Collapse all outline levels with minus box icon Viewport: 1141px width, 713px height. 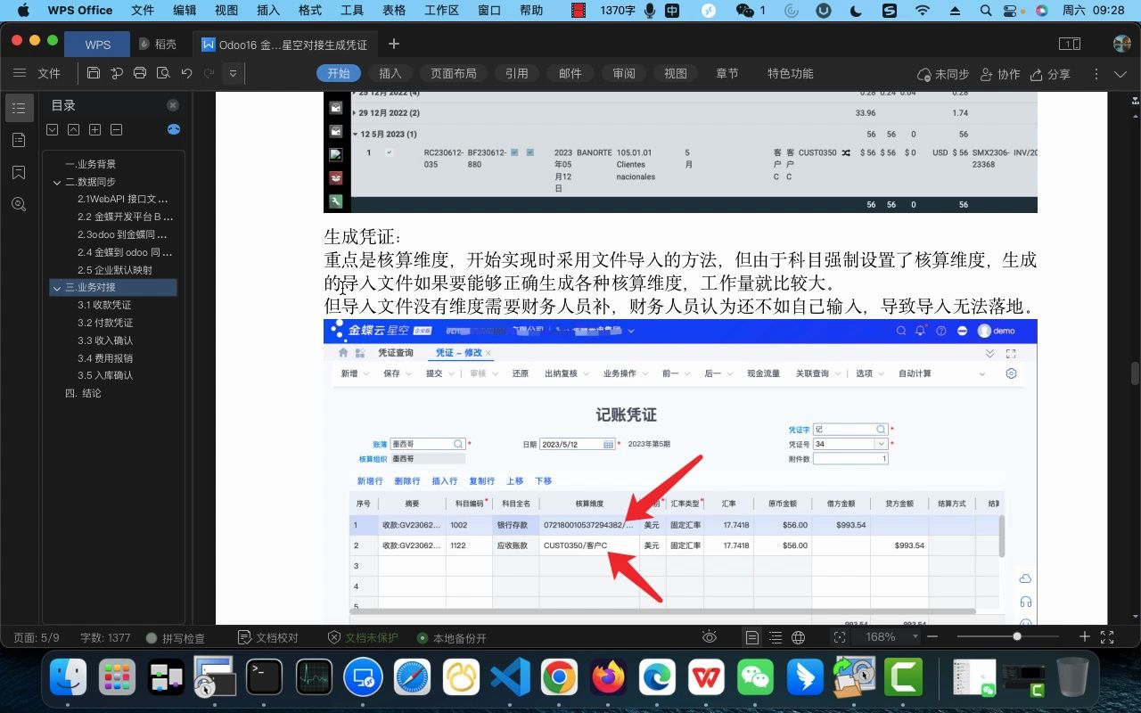(x=116, y=129)
